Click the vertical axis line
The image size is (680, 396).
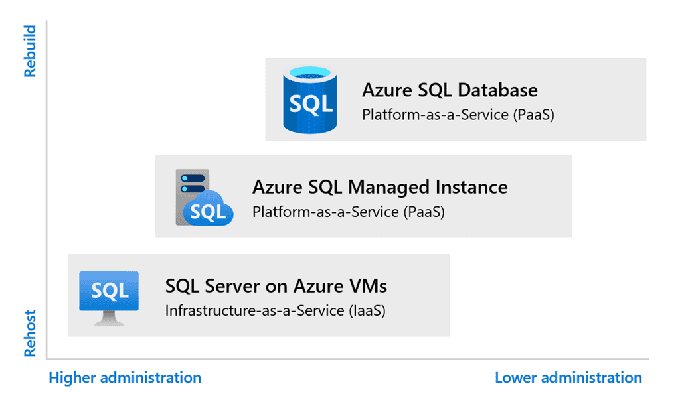click(x=46, y=189)
